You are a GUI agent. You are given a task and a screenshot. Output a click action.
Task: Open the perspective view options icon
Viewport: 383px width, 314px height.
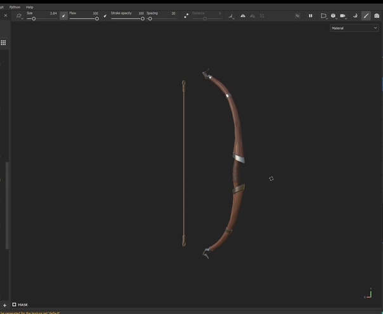pyautogui.click(x=323, y=16)
